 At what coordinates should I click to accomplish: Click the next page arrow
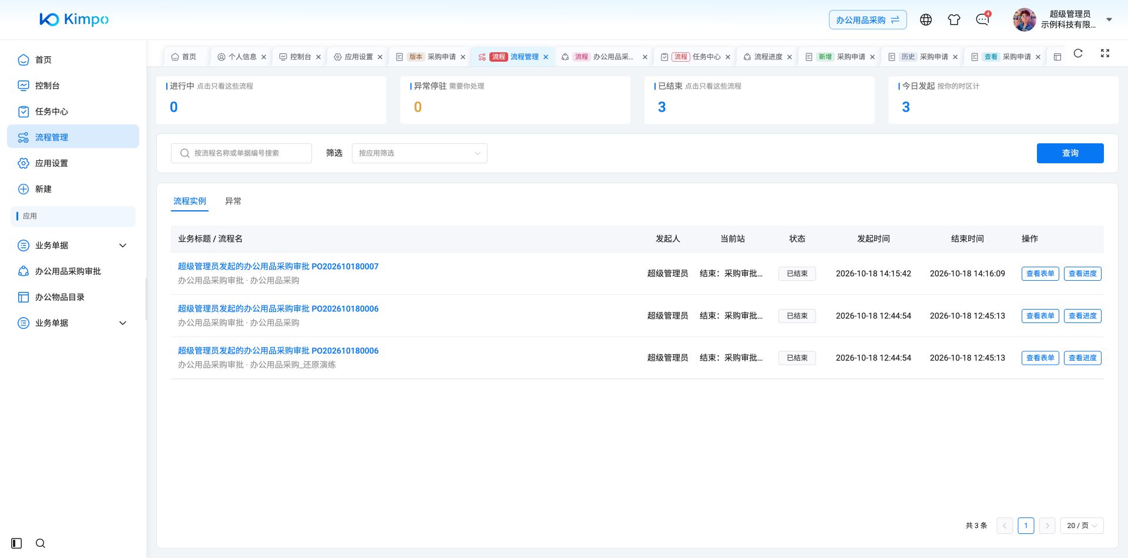click(1047, 526)
